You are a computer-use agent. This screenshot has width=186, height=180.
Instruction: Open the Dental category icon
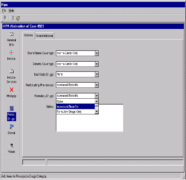[11, 127]
